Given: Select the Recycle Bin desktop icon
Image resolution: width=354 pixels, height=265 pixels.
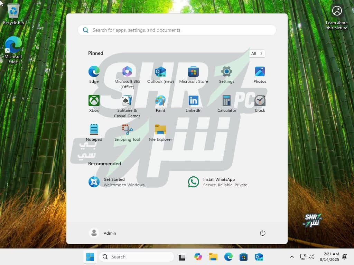Looking at the screenshot, I should point(13,14).
